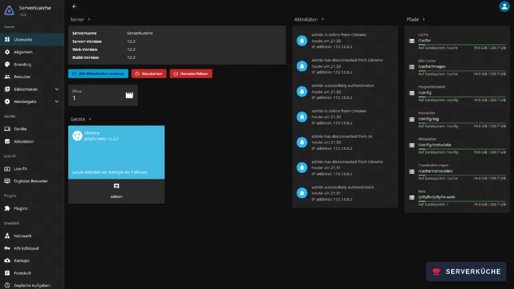514x289 pixels.
Task: Click the Wiedergabe play icon
Action: point(7,102)
